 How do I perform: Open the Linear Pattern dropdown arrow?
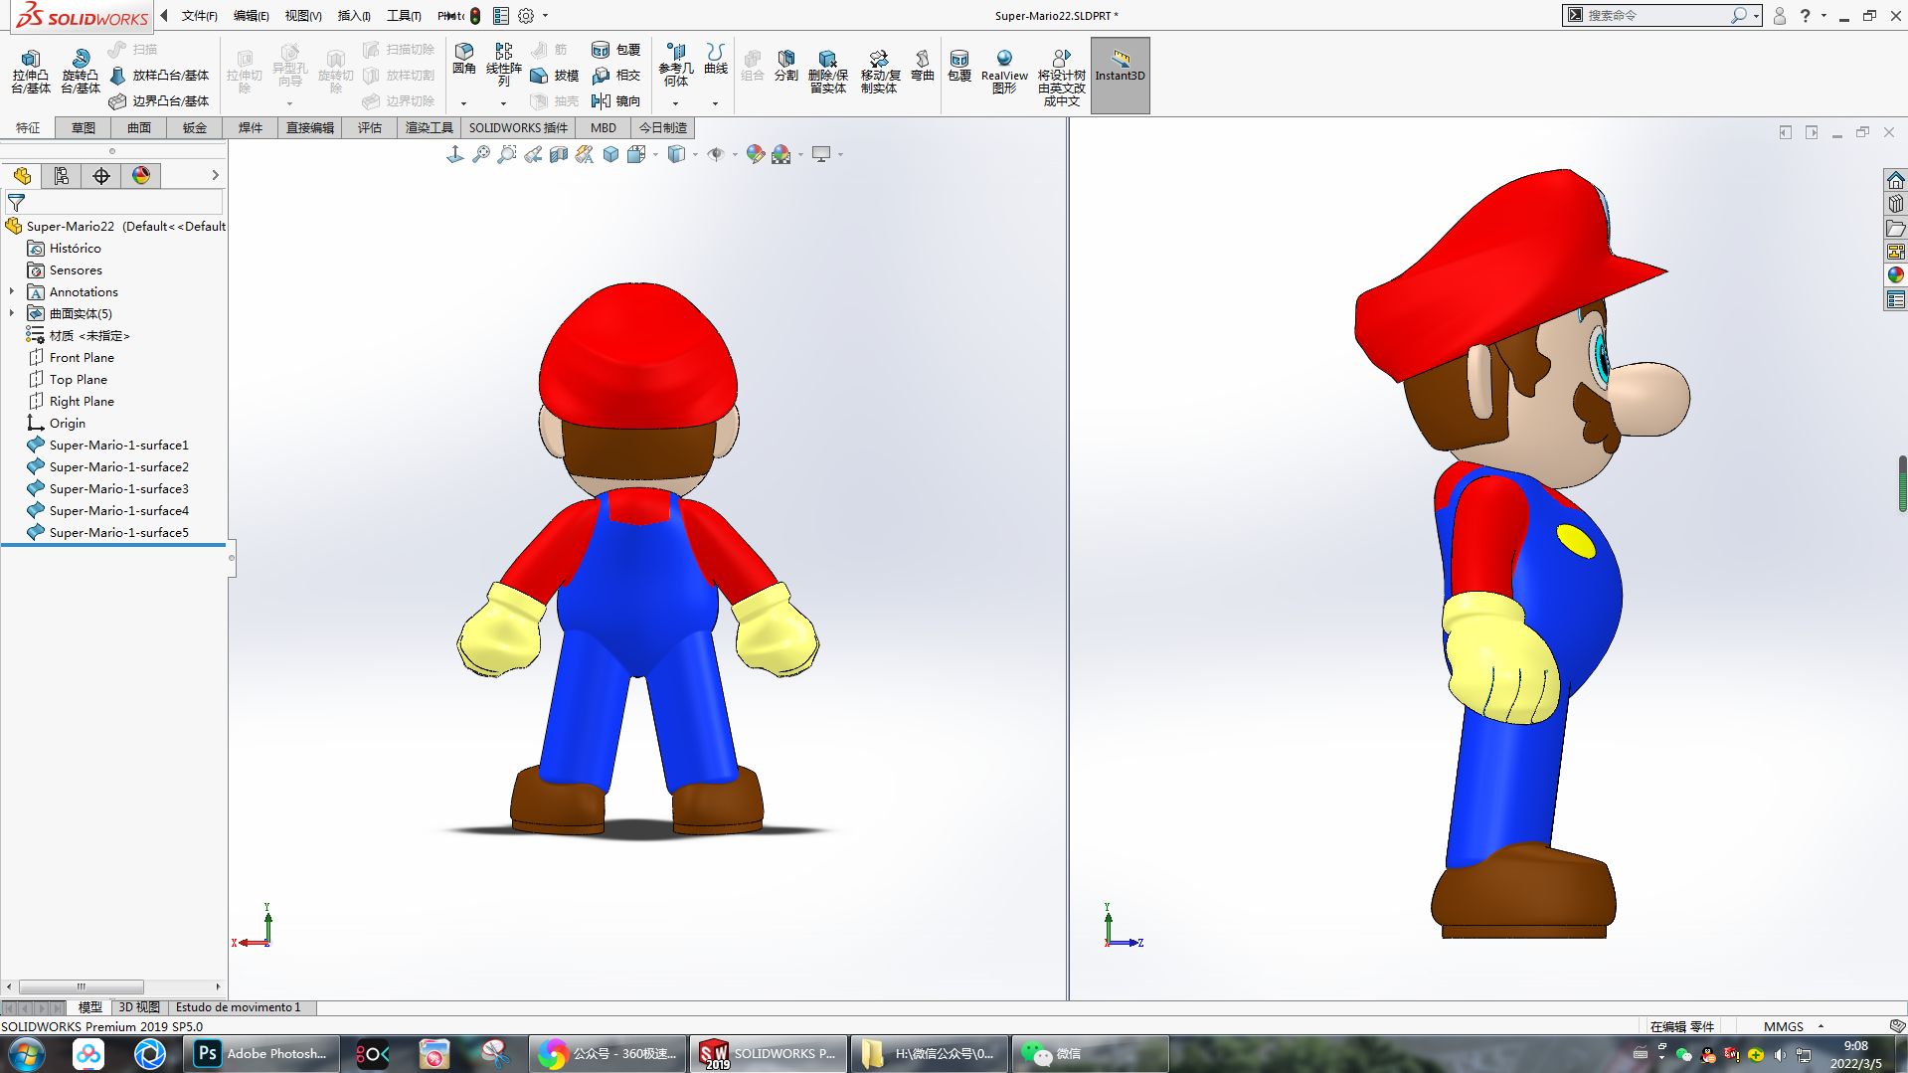click(503, 103)
